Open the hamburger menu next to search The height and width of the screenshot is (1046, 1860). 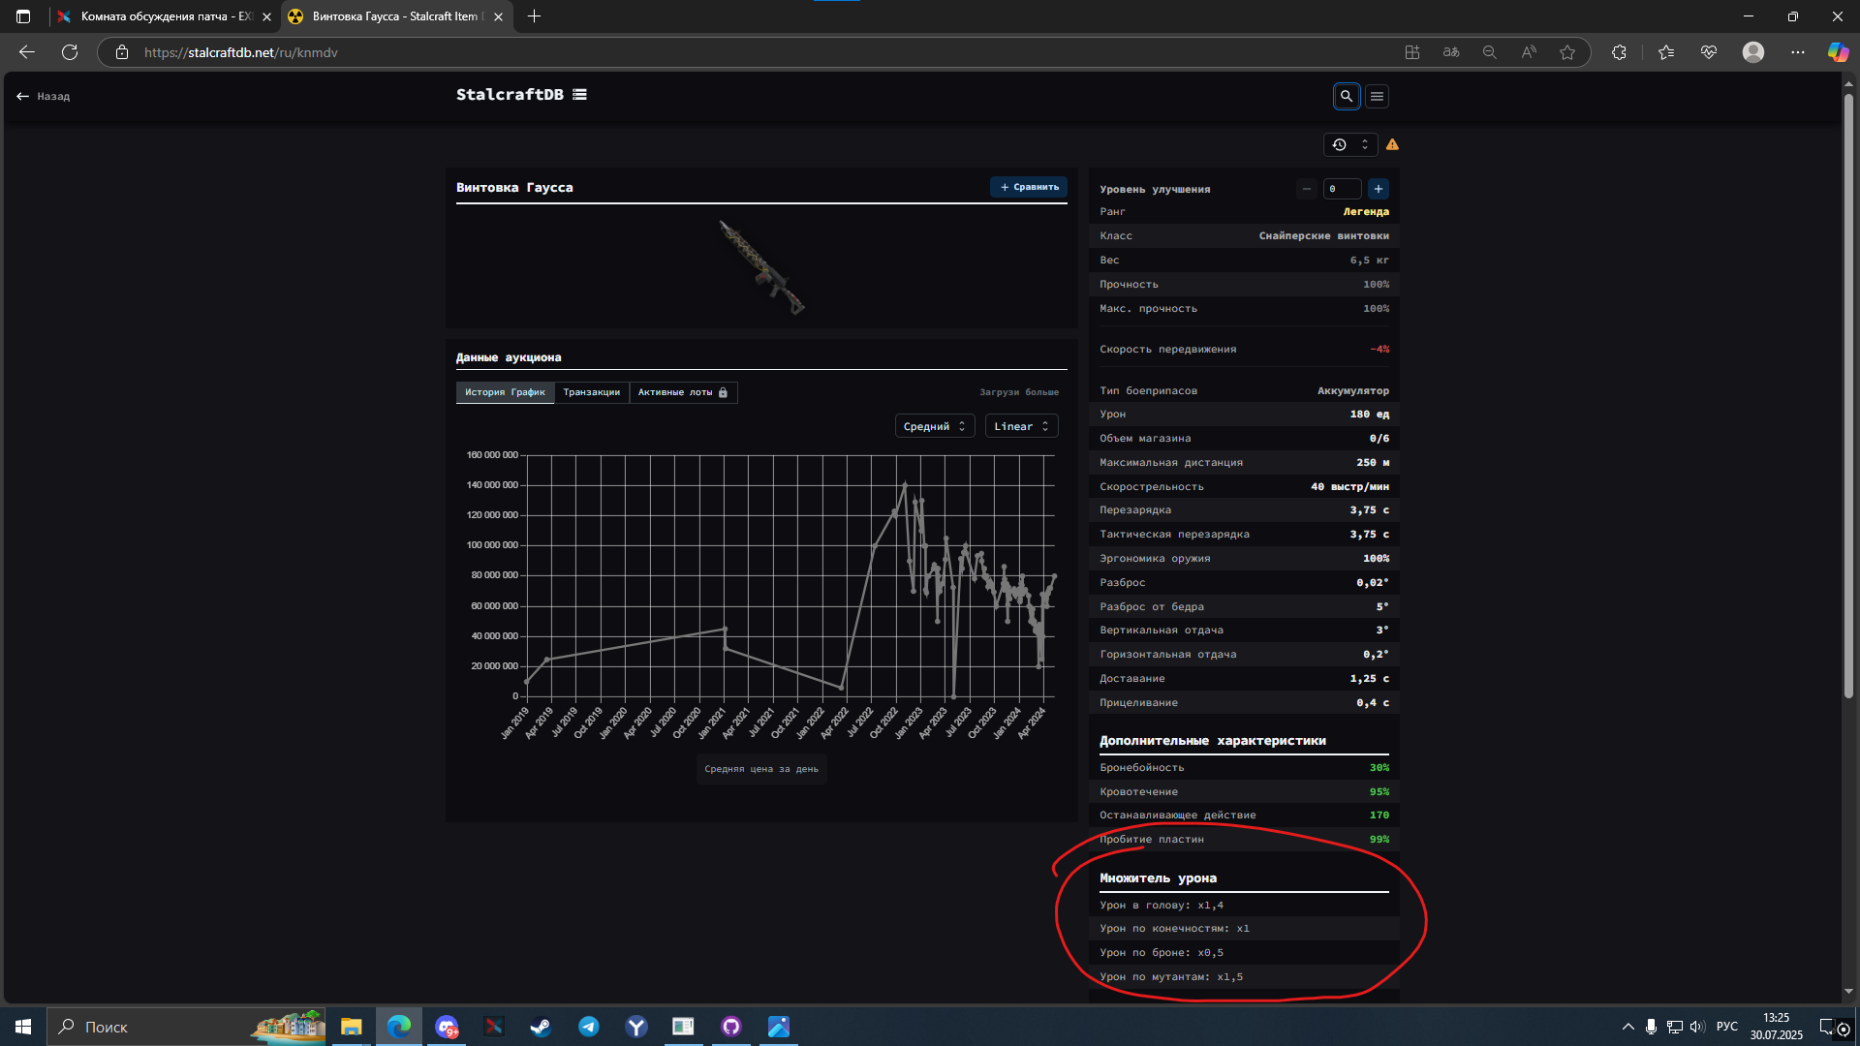[x=1377, y=96]
